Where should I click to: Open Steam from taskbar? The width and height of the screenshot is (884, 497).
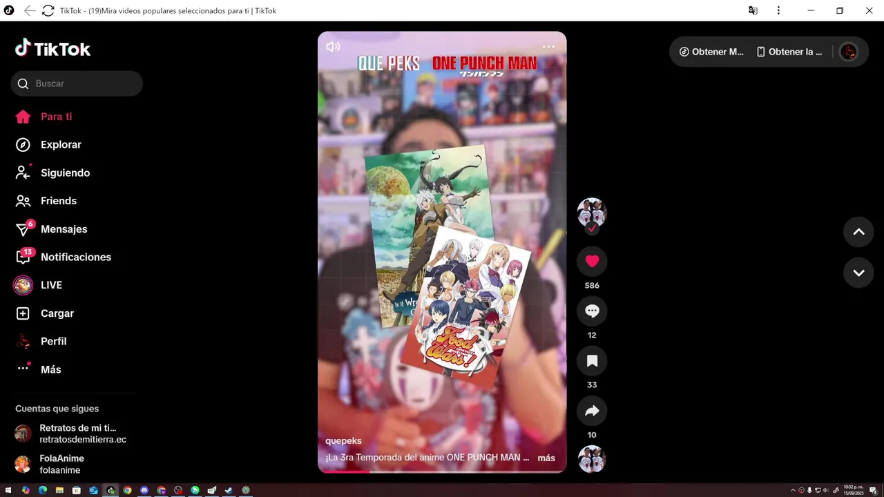(229, 490)
